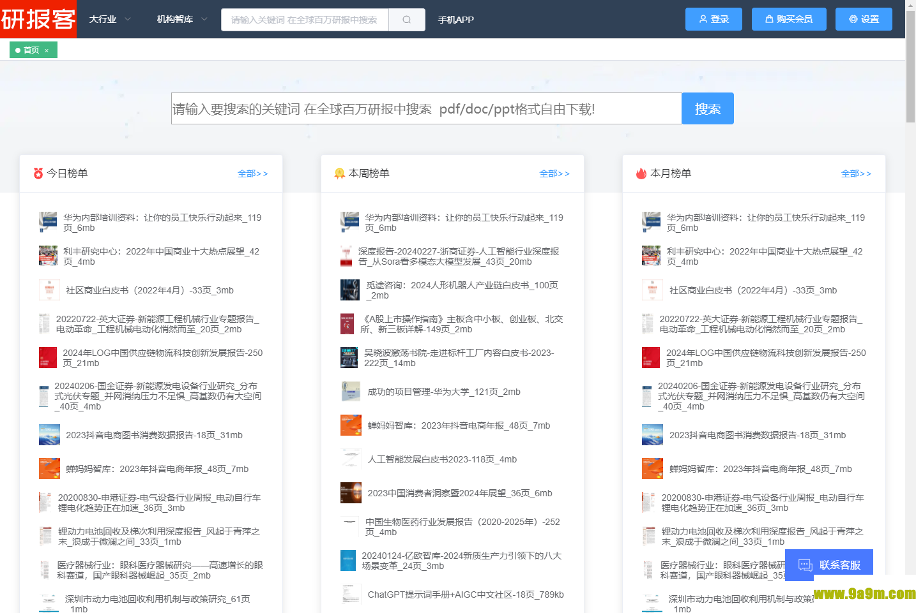Open 华为内部培训资料 thumbnail in 今日榜单
Image resolution: width=916 pixels, height=613 pixels.
[48, 222]
